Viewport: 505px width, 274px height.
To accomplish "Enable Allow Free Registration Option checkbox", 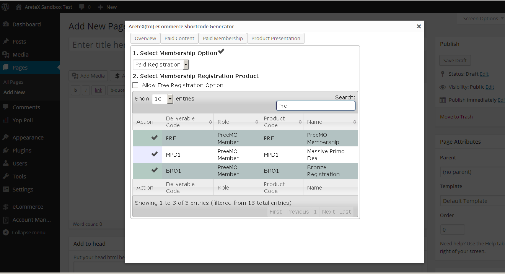I will tap(135, 85).
